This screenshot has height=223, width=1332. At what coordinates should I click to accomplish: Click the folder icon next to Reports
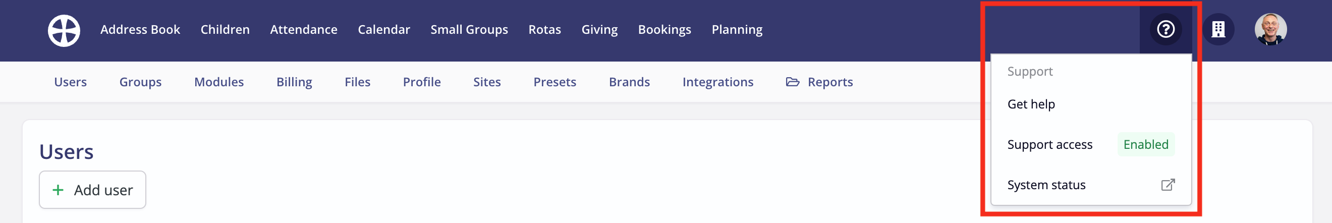click(792, 82)
